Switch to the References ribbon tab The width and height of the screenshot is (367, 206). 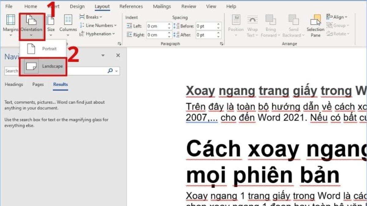click(131, 6)
